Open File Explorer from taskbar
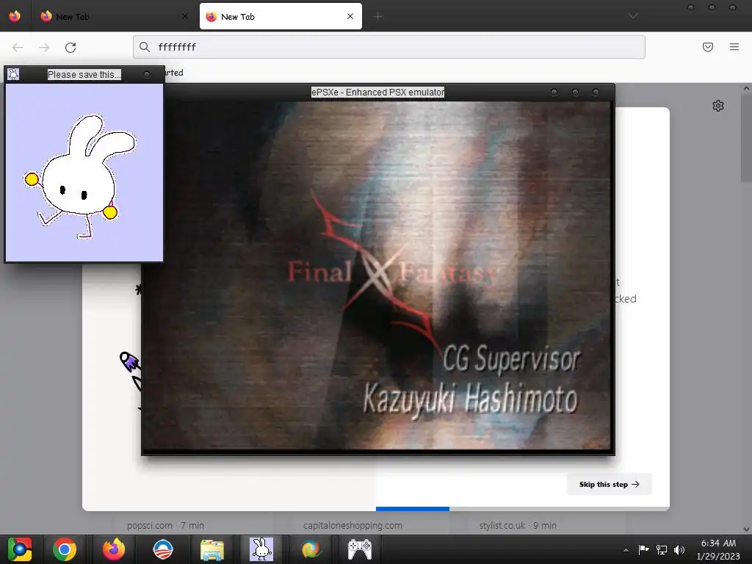Viewport: 752px width, 564px height. tap(211, 549)
